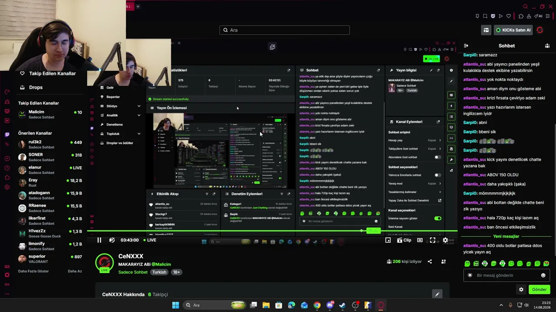
Task: Open SONER recommended channel
Action: pyautogui.click(x=50, y=157)
